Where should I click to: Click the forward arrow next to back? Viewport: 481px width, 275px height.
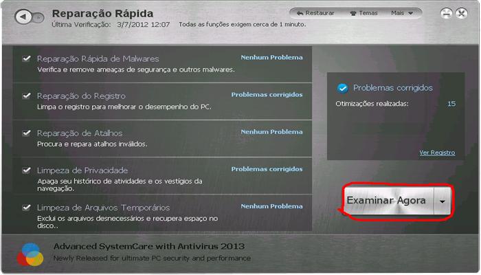(x=39, y=18)
